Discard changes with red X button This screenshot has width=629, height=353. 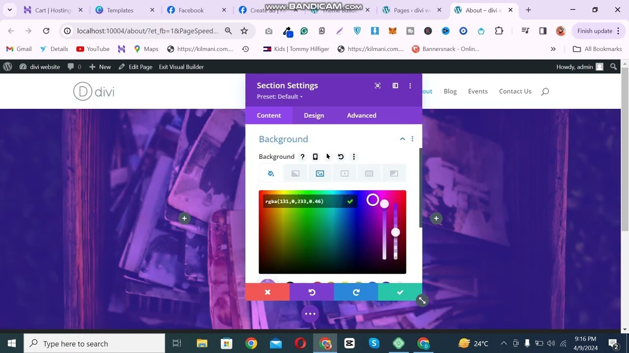tap(267, 292)
